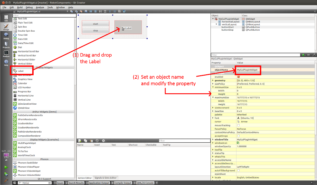317x185 pixels.
Task: Switch to Edit Tab Order mode icon
Action: [86, 11]
